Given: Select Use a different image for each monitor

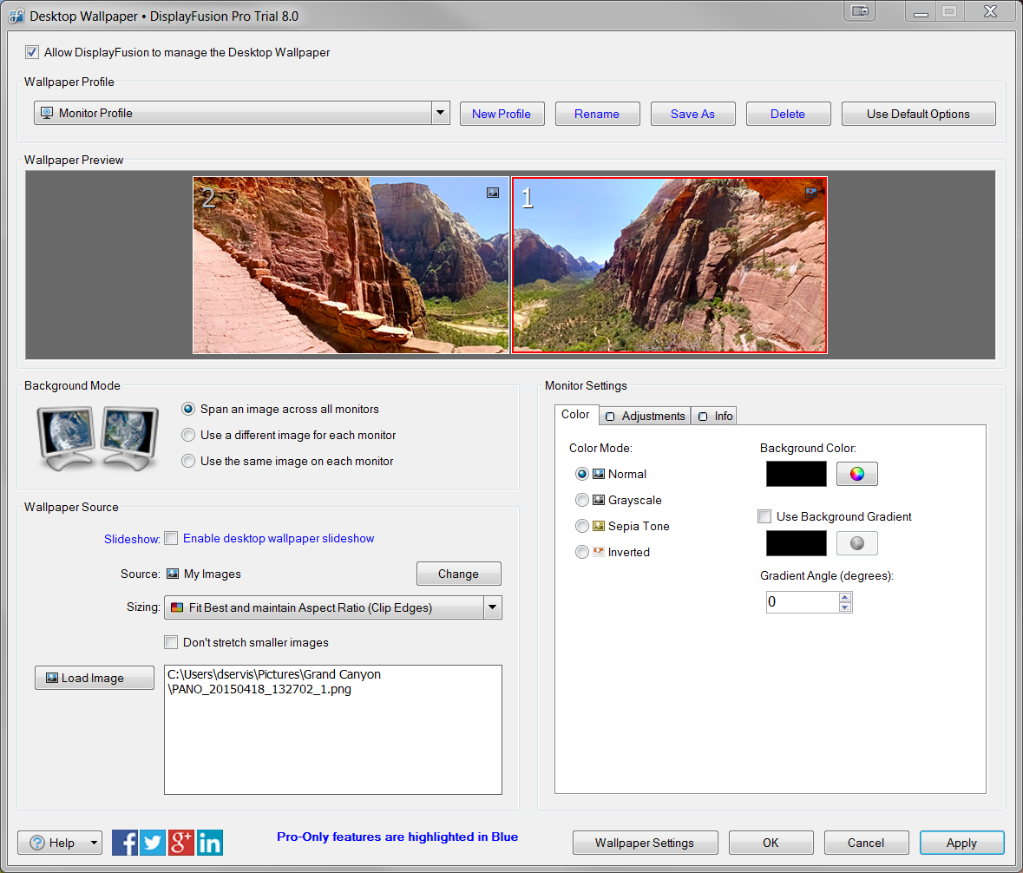Looking at the screenshot, I should tap(188, 436).
